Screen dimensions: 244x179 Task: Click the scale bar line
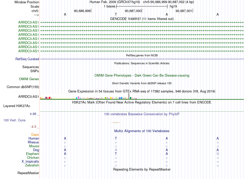142,6
